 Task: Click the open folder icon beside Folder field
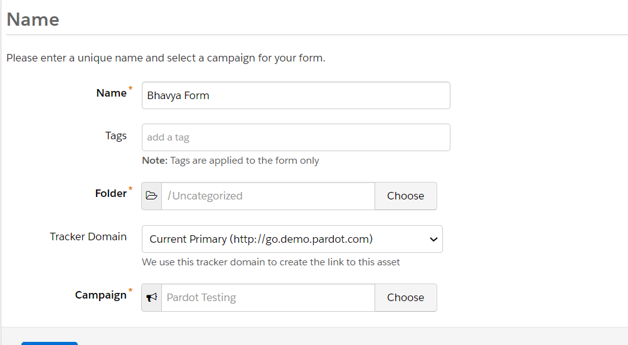151,196
